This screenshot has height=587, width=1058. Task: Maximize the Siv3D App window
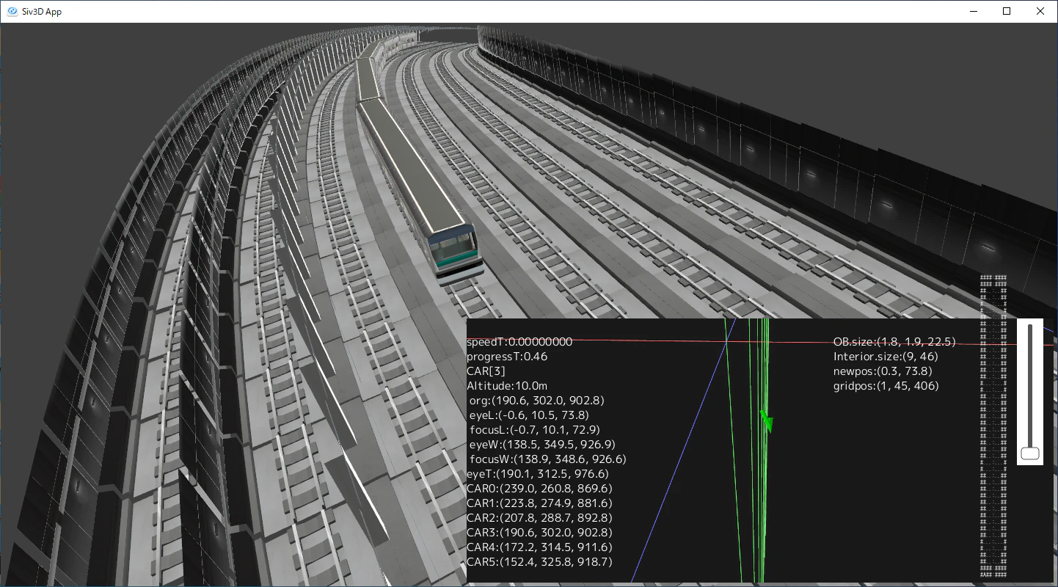[x=1007, y=11]
